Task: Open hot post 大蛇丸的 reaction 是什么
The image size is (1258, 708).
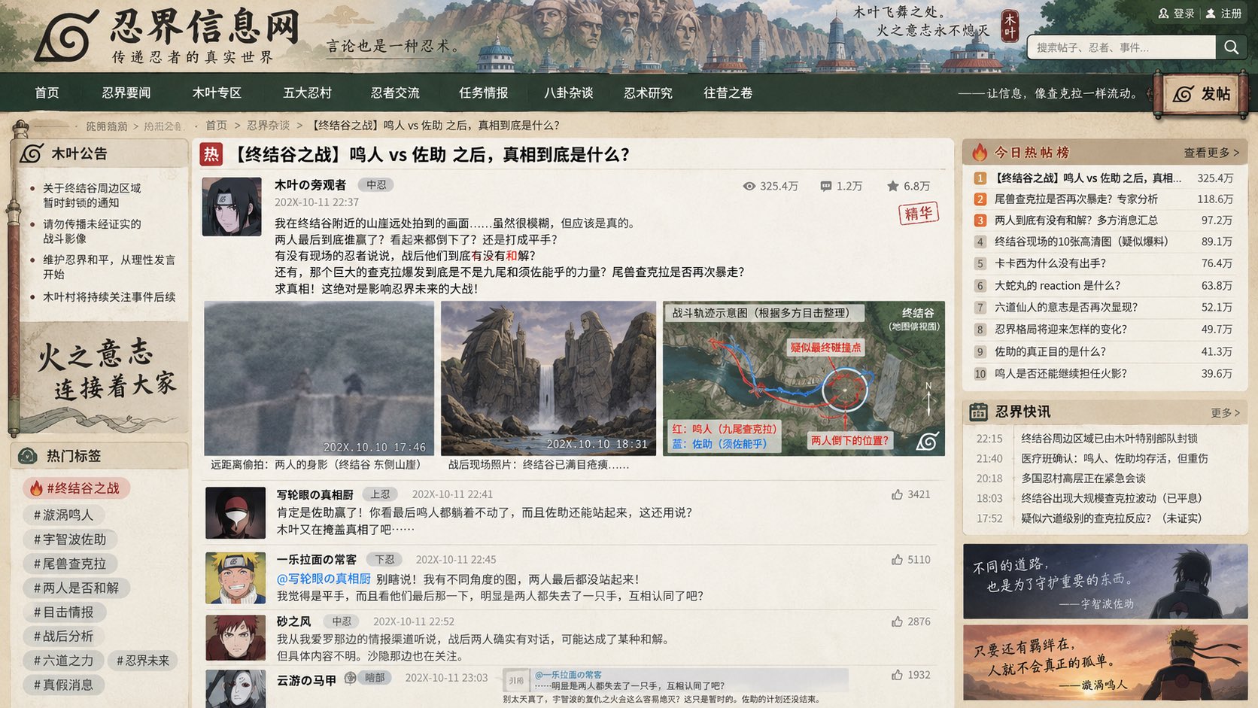Action: coord(1057,286)
